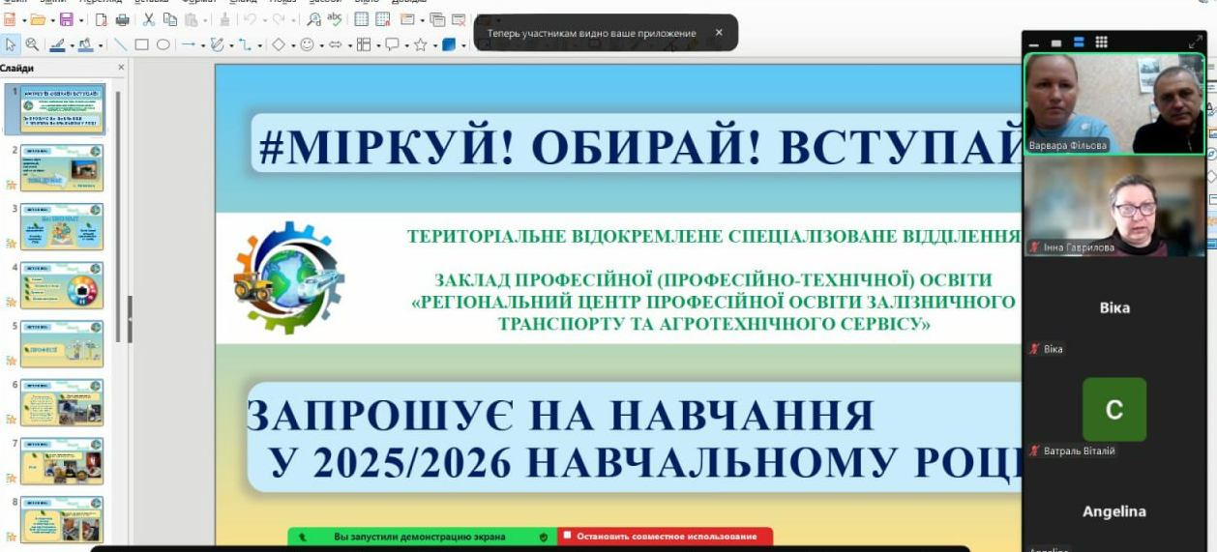Run the spelling check abc icon
The image size is (1217, 552).
tap(335, 19)
